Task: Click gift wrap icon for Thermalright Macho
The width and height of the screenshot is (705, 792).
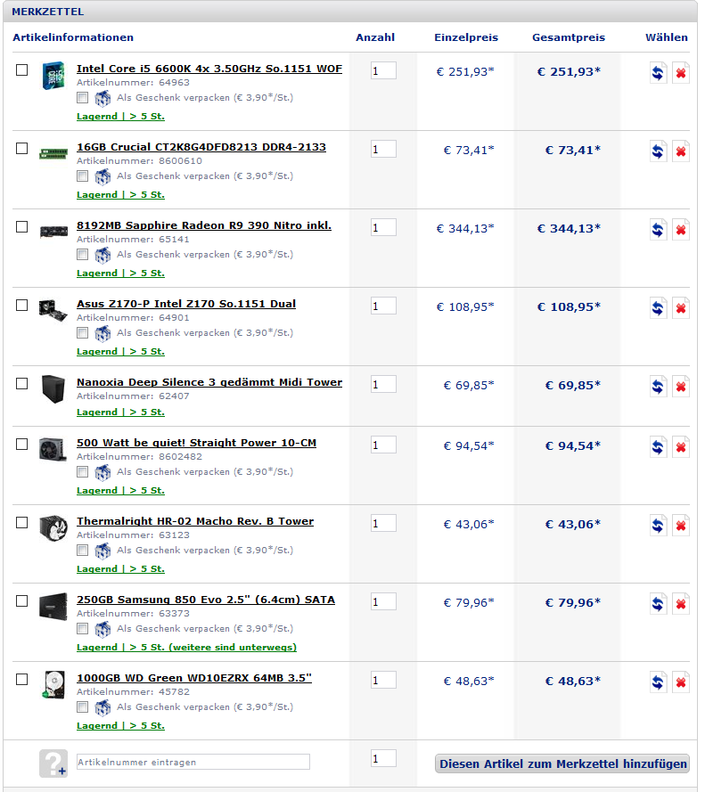Action: tap(102, 551)
